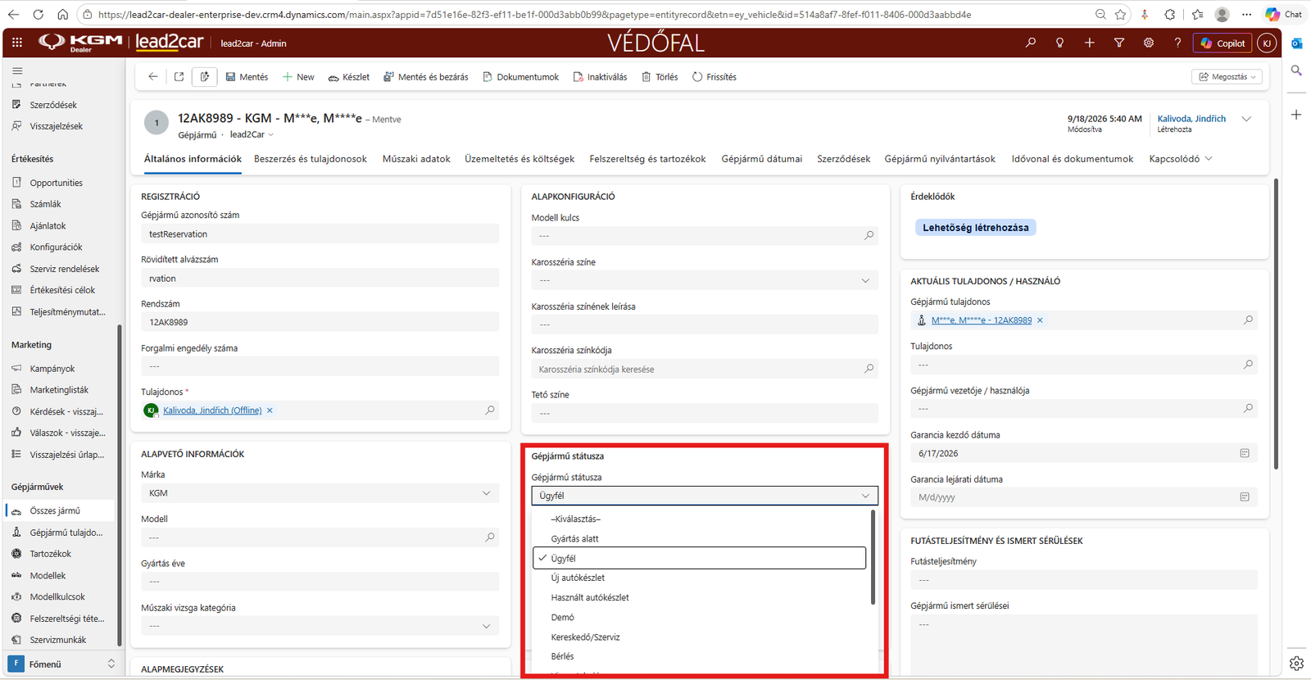This screenshot has height=680, width=1311.
Task: Click the search magnifier in the header
Action: 1030,43
